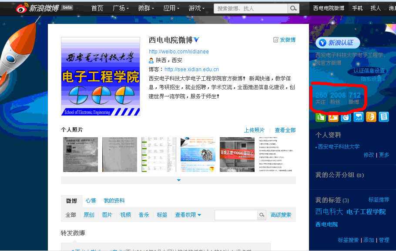Click the search magnifier in top navigation
This screenshot has width=396, height=251.
click(x=293, y=8)
